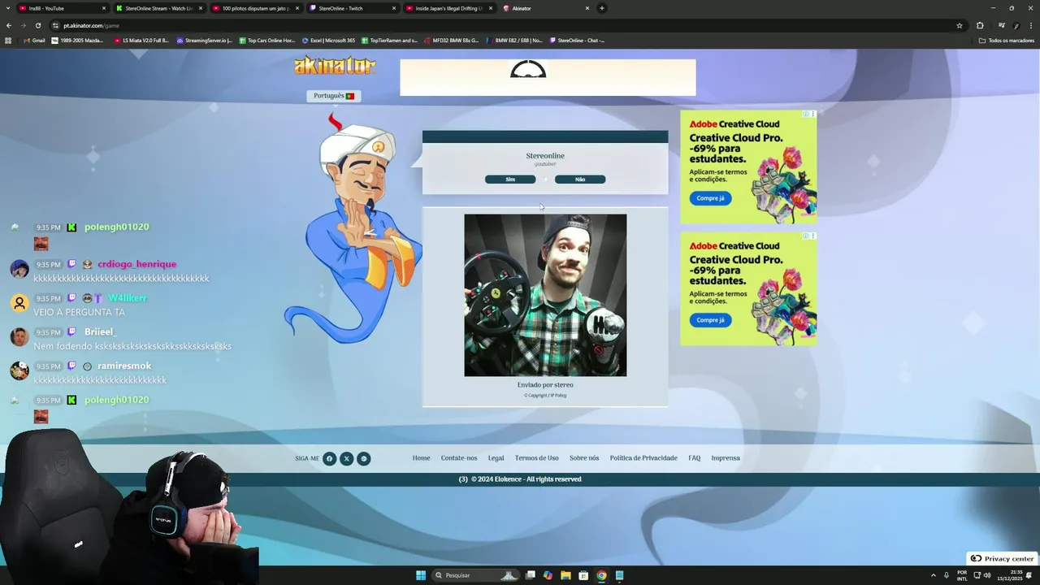Open the 21:35 clock and date

coord(1011,575)
